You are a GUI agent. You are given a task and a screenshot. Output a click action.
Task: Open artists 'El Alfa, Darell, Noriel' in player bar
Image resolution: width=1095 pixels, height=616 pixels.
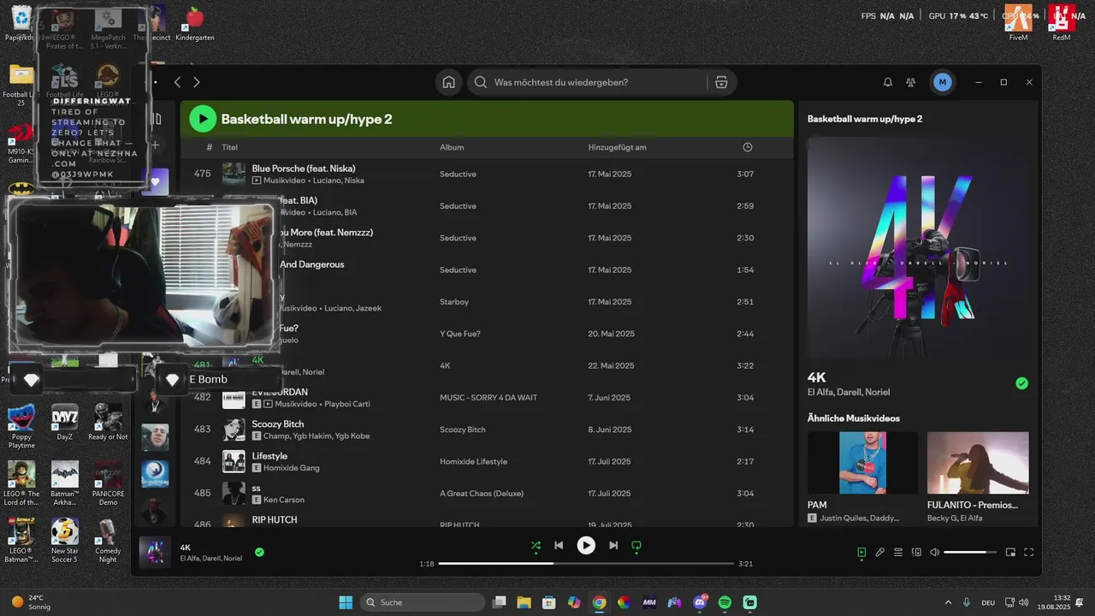(211, 559)
